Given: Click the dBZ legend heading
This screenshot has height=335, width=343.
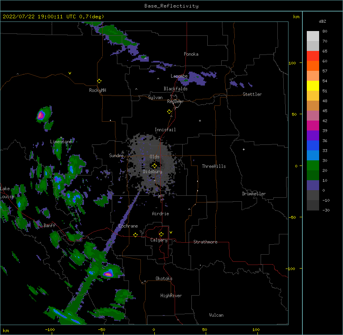Looking at the screenshot, I should pos(322,21).
